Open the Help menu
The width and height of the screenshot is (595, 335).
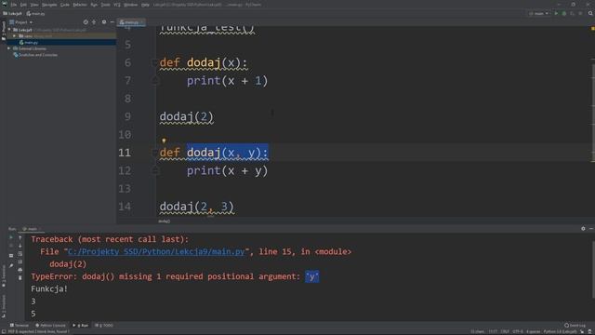145,5
